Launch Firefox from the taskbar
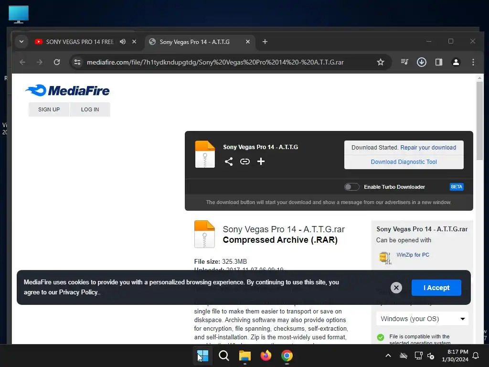 (266, 356)
